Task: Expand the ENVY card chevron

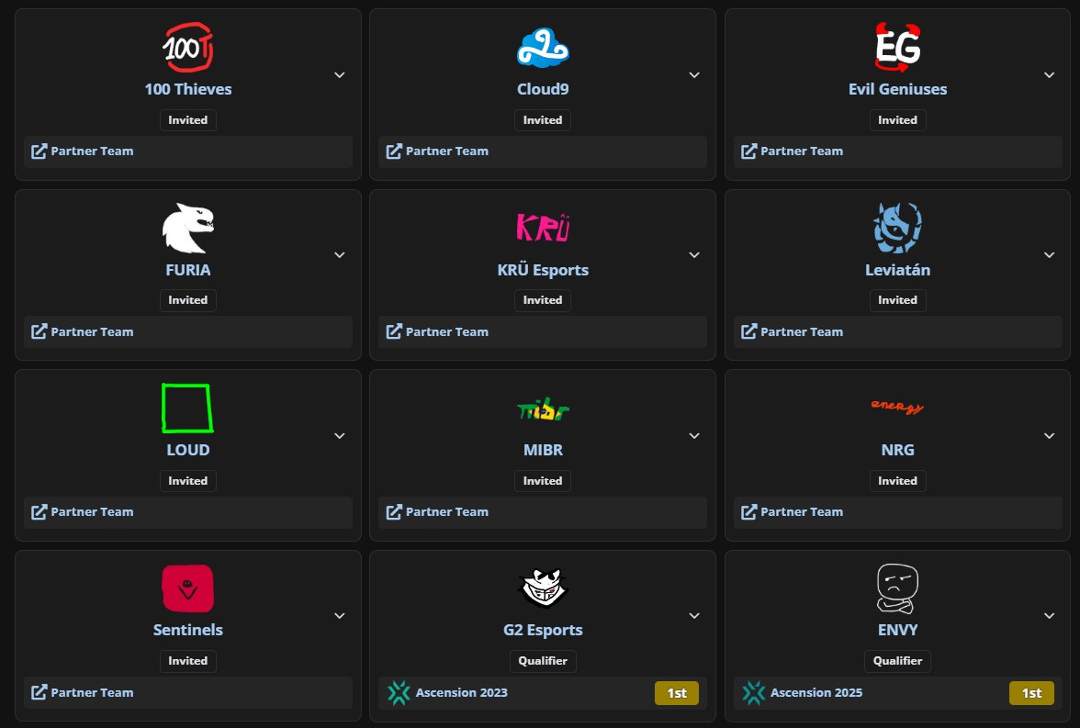Action: pos(1049,616)
